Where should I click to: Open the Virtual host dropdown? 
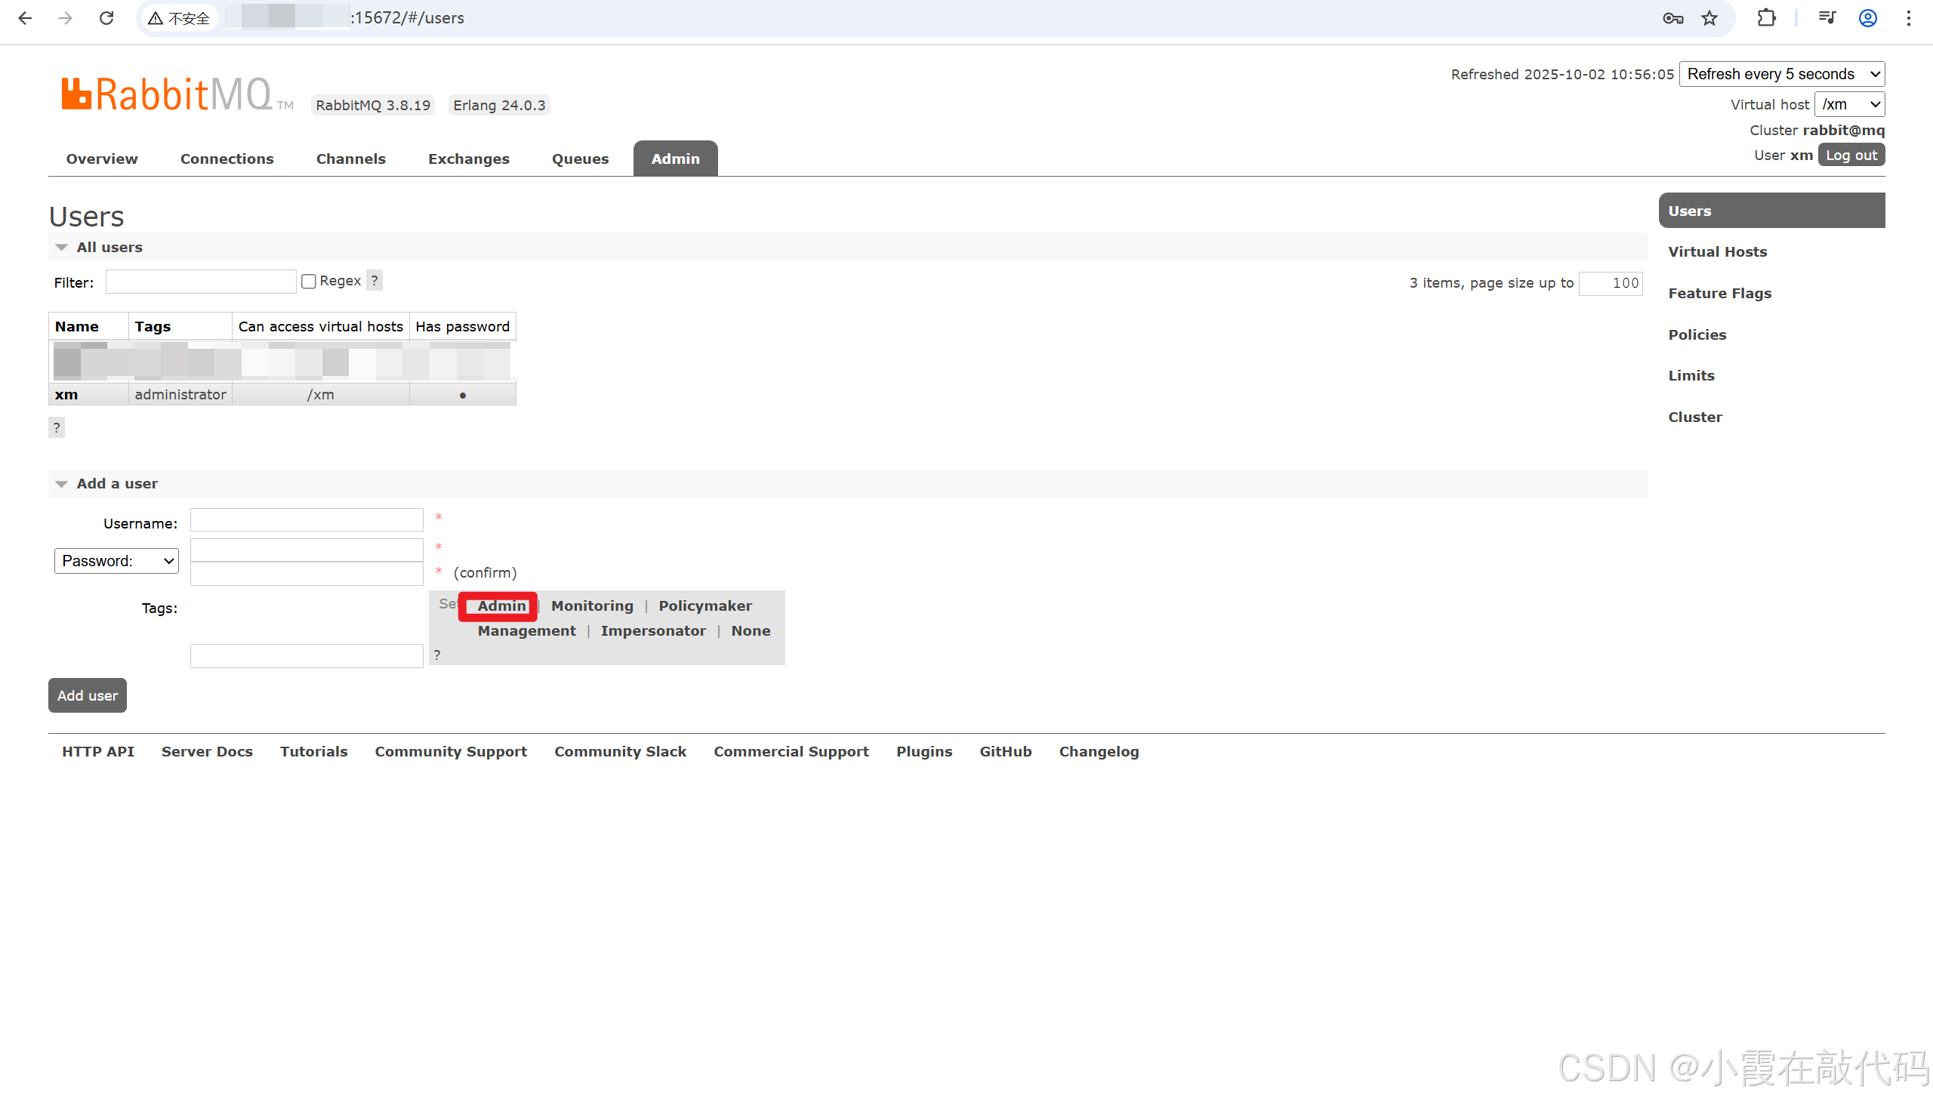(1848, 104)
